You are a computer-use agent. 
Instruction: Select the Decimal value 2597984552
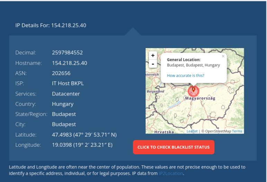67,53
